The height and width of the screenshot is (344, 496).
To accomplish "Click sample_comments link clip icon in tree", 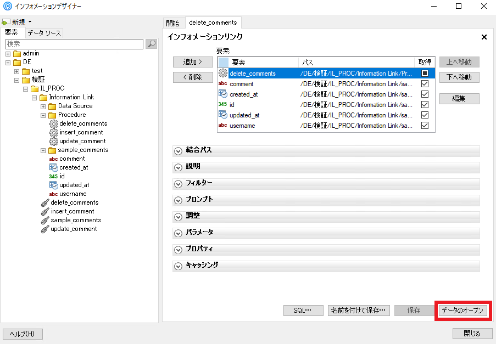I will pyautogui.click(x=45, y=221).
